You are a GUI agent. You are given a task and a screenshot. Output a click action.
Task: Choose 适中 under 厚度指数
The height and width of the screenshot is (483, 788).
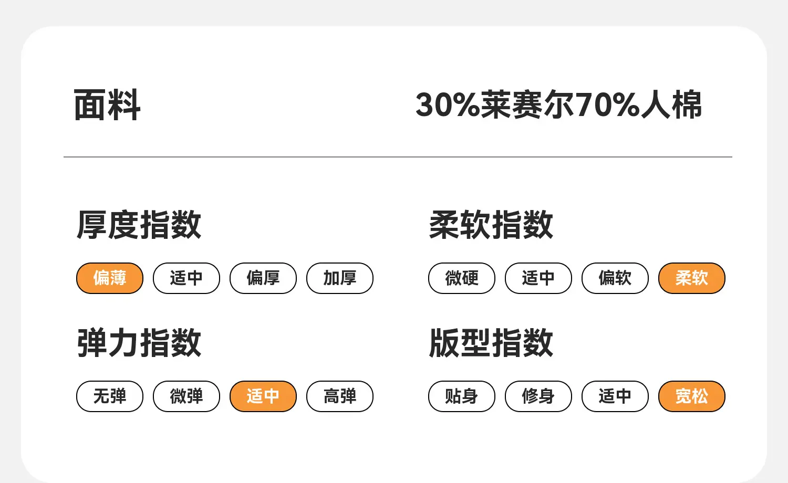186,278
